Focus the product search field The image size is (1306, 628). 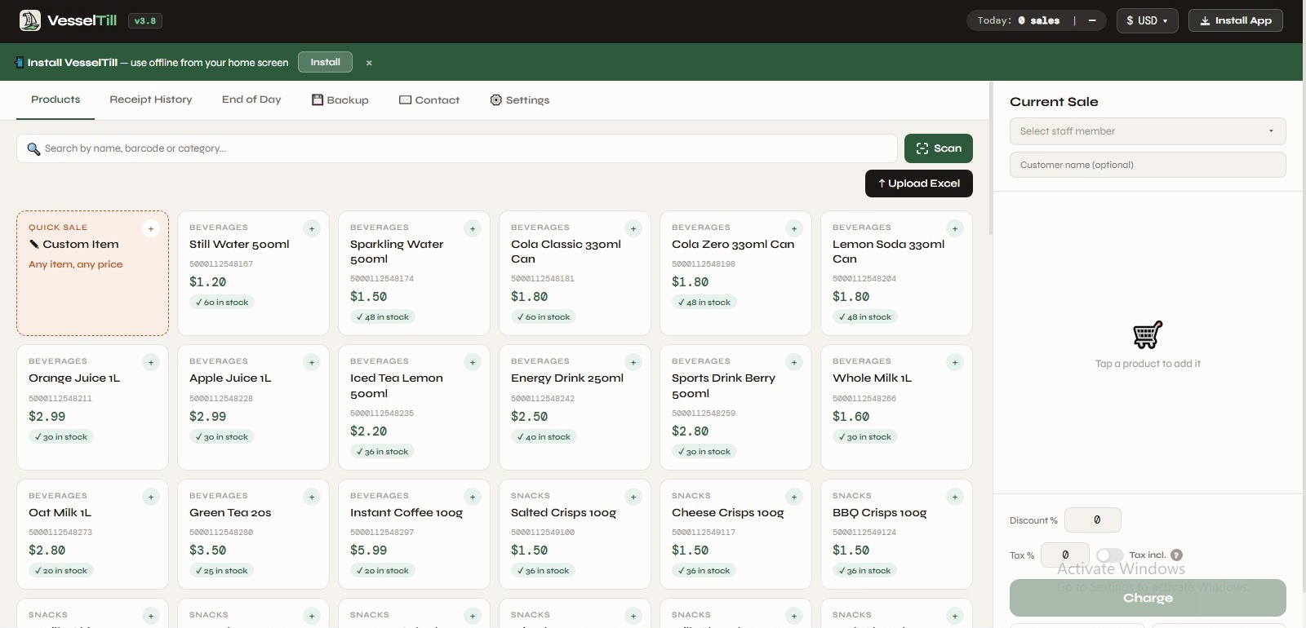[457, 148]
